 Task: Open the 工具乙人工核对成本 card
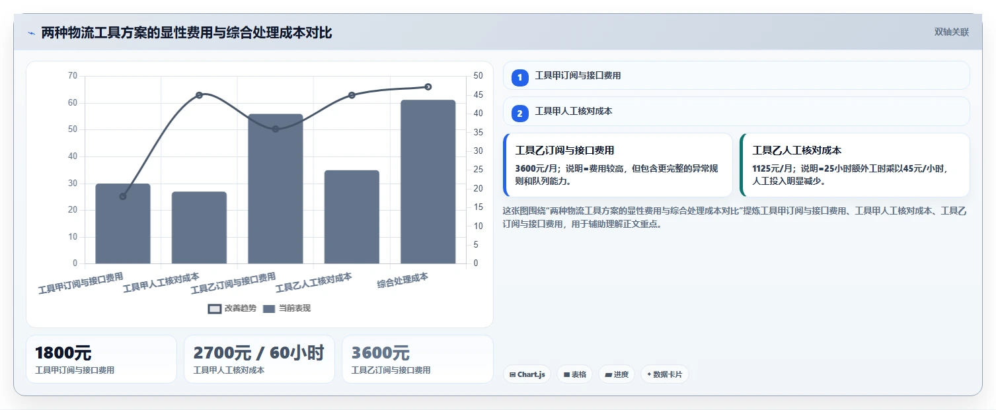[x=855, y=165]
